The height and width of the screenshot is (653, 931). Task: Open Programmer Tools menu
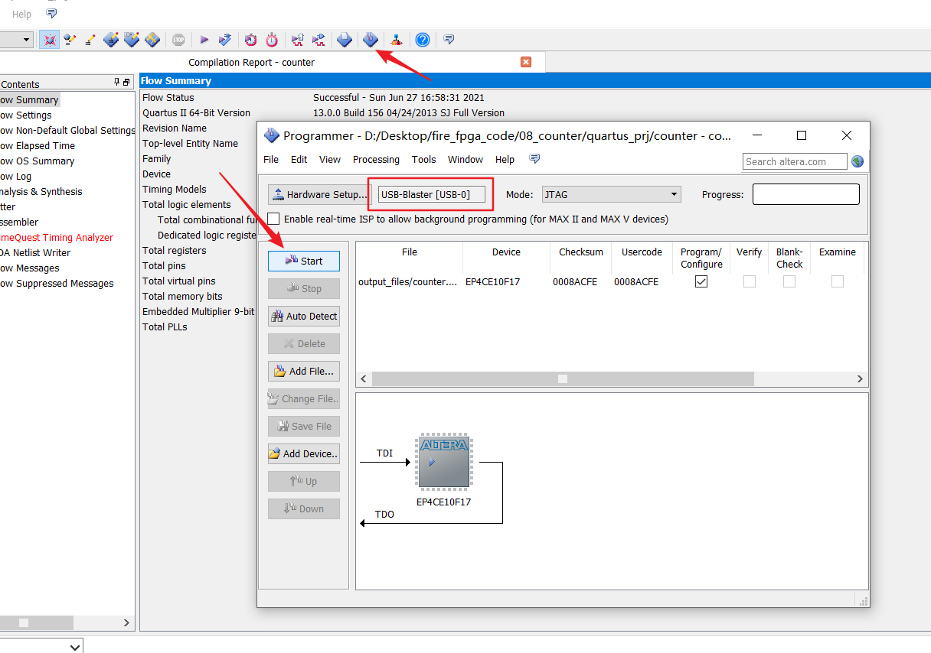423,159
